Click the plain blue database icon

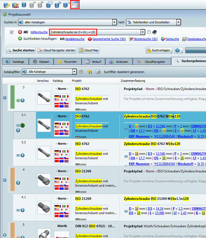24,5
